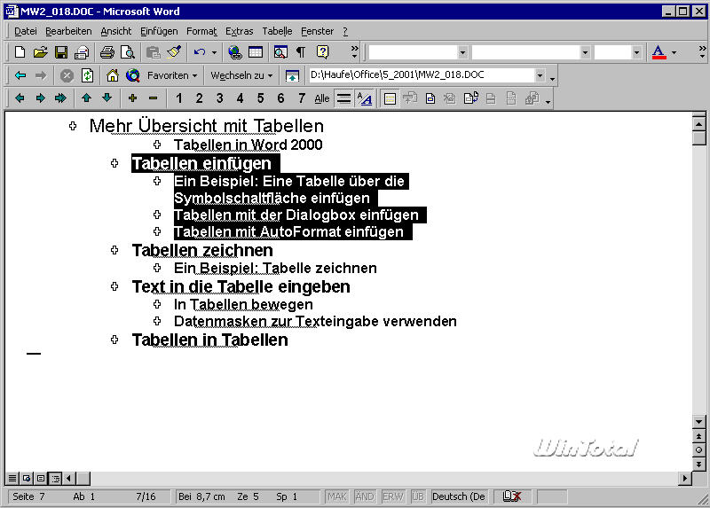Image resolution: width=710 pixels, height=508 pixels.
Task: Promote the heading with the single left arrow
Action: [20, 98]
